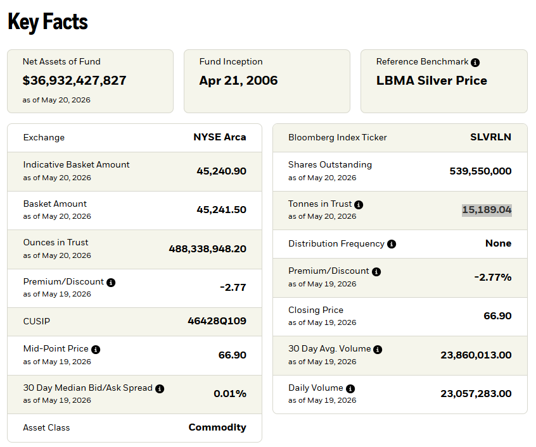This screenshot has width=536, height=447.
Task: Click CUSIP row label
Action: pyautogui.click(x=37, y=321)
